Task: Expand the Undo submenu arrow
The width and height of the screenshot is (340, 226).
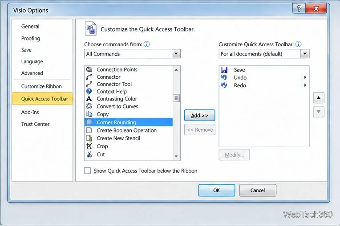Action: tap(305, 77)
